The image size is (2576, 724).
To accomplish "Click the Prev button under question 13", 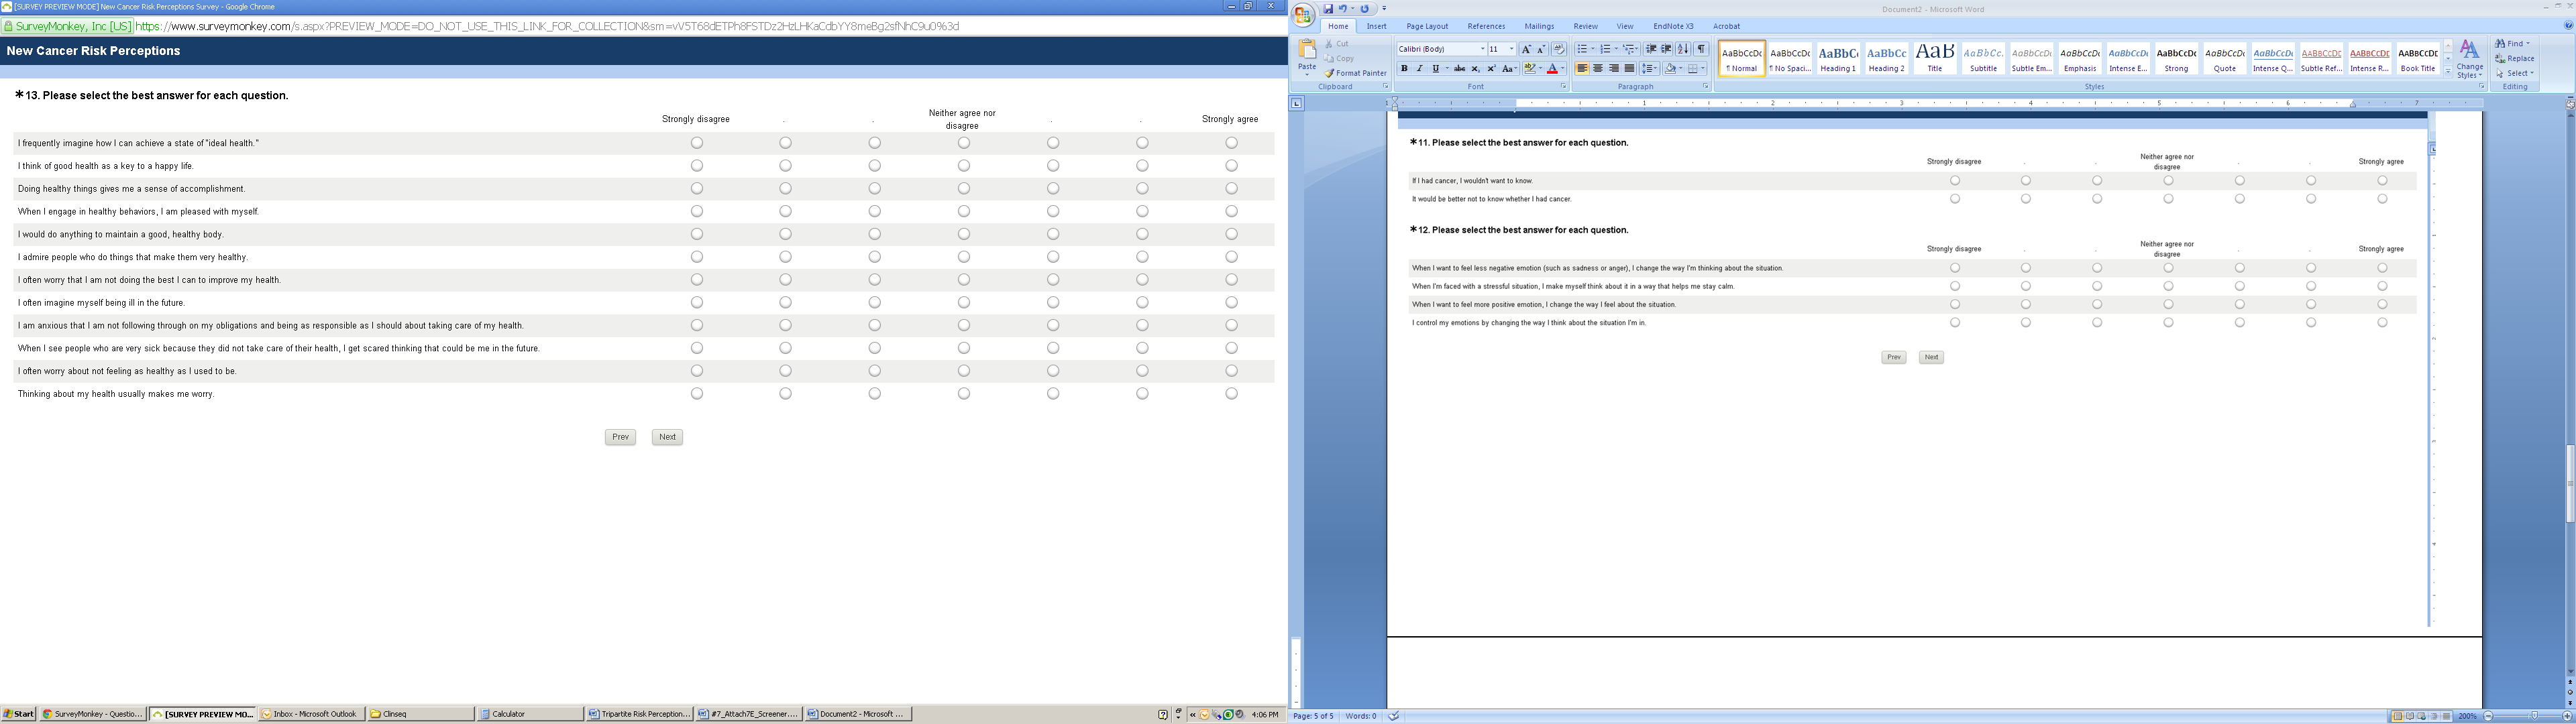I will coord(620,437).
